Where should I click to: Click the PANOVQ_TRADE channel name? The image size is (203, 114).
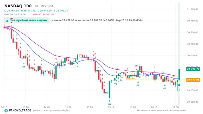pos(20,111)
